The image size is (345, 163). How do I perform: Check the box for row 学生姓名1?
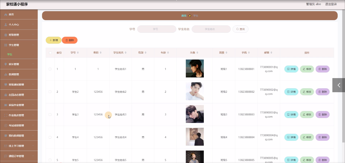[x=50, y=69]
